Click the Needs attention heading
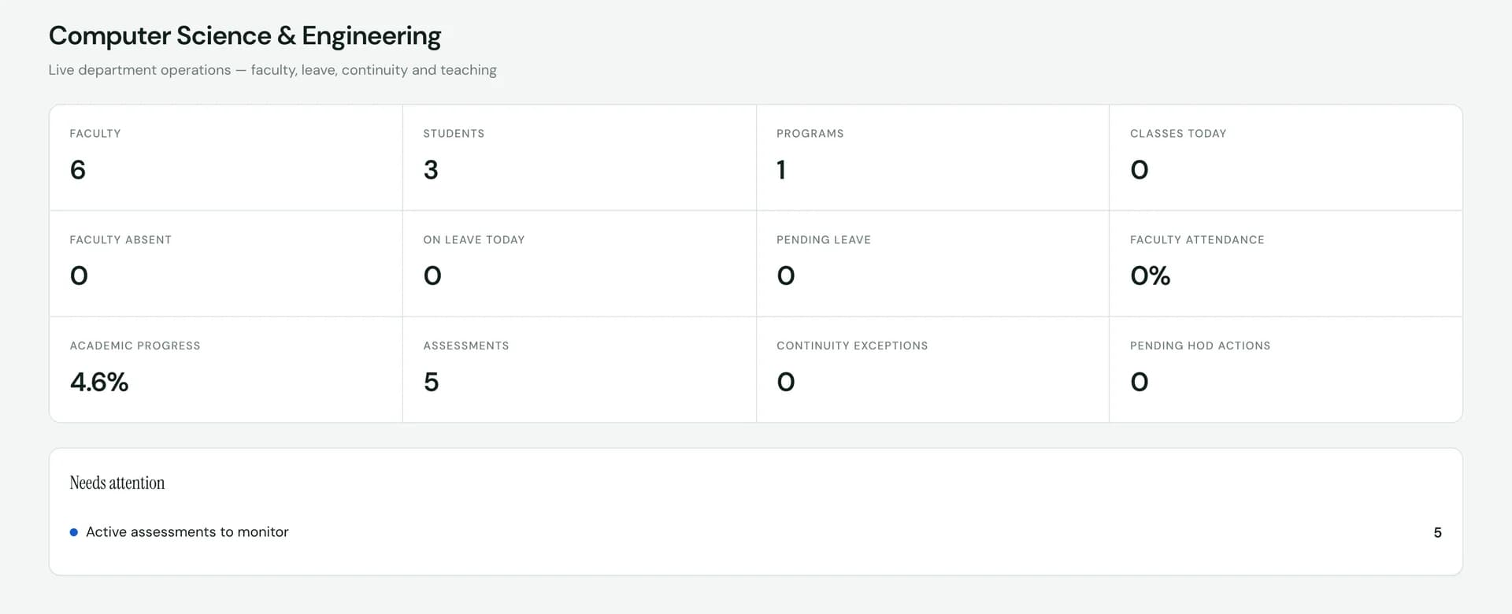The image size is (1512, 614). point(117,483)
